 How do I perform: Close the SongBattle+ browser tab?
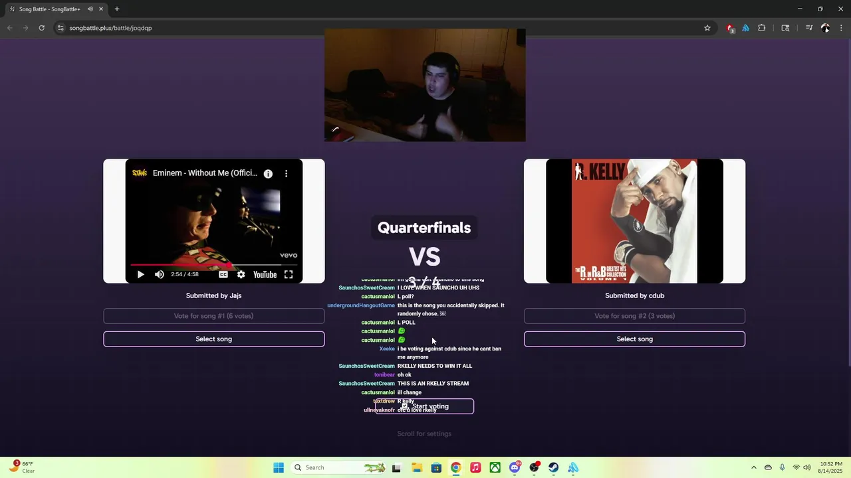coord(102,9)
